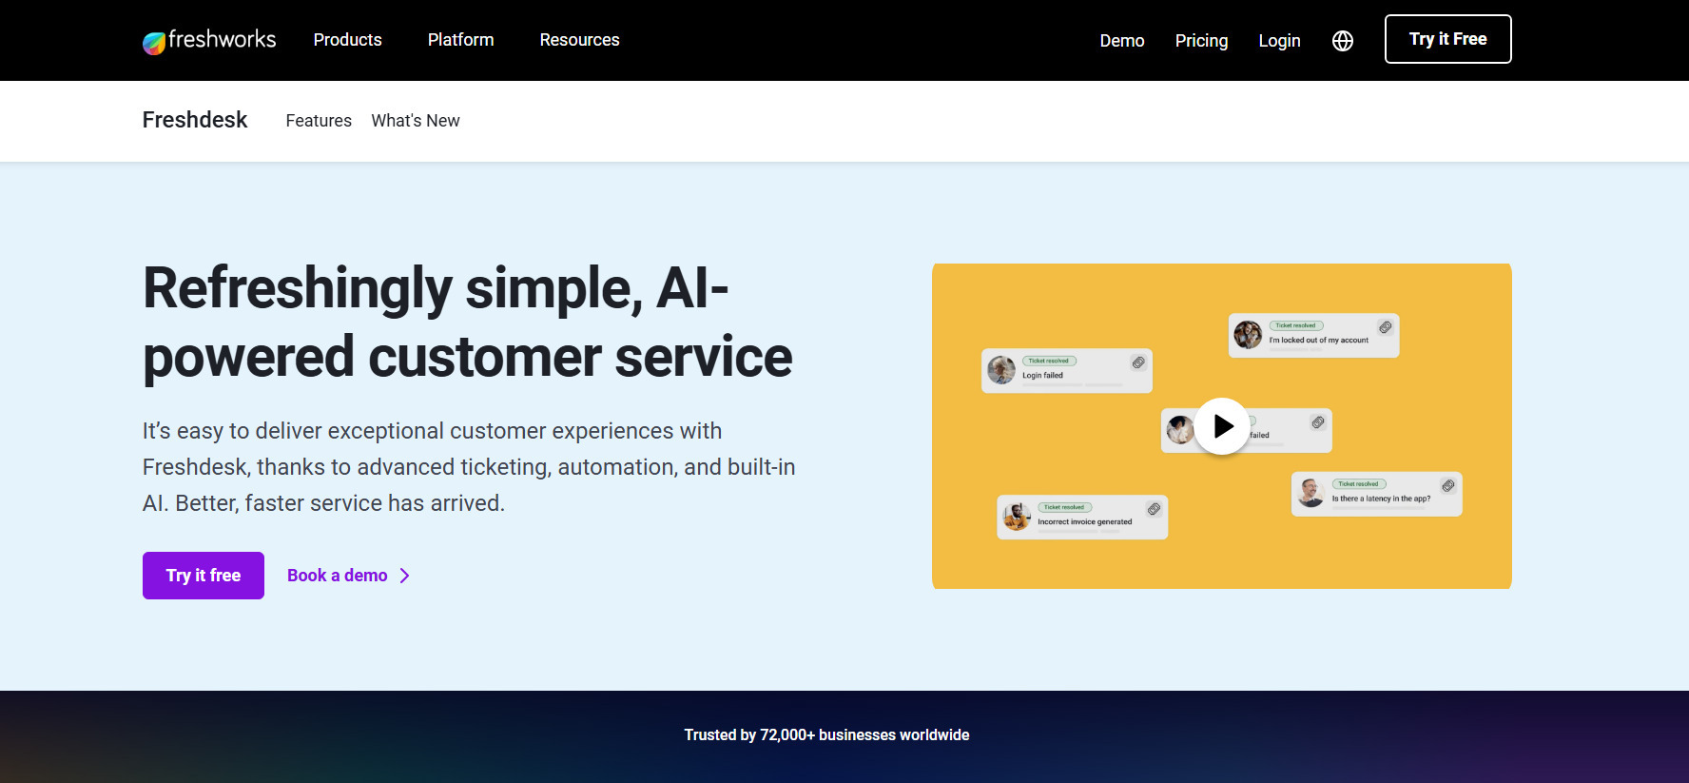This screenshot has height=783, width=1689.
Task: Click the purple Try it free button
Action: 204,576
